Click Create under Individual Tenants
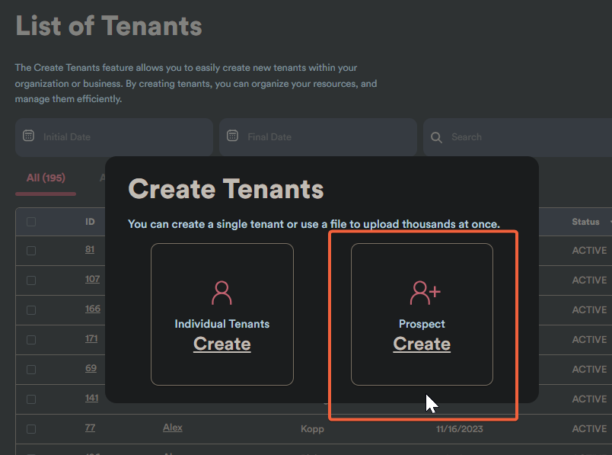Viewport: 612px width, 455px height. coord(222,344)
